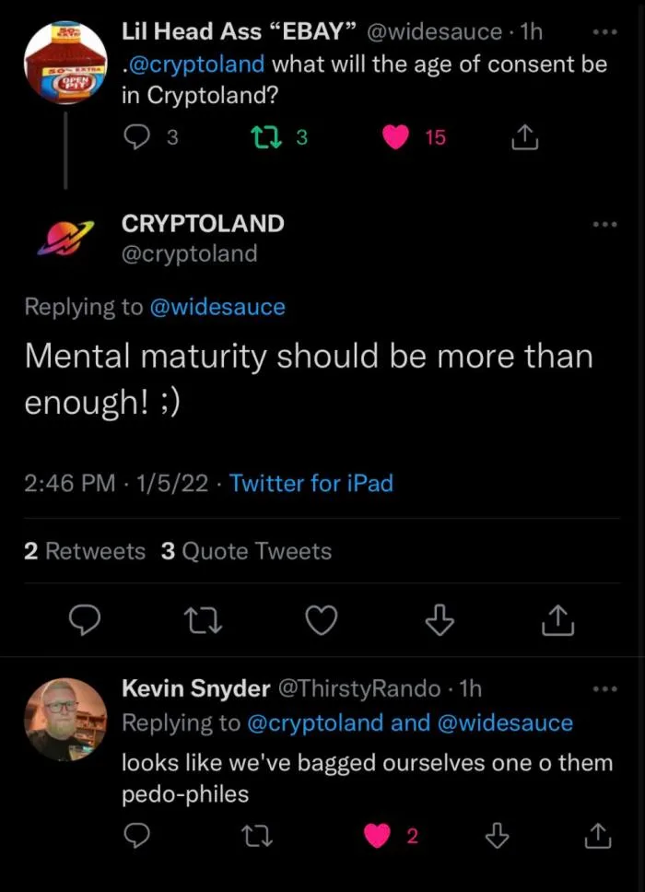
Task: Open more options for widesauce tweet
Action: coord(604,33)
